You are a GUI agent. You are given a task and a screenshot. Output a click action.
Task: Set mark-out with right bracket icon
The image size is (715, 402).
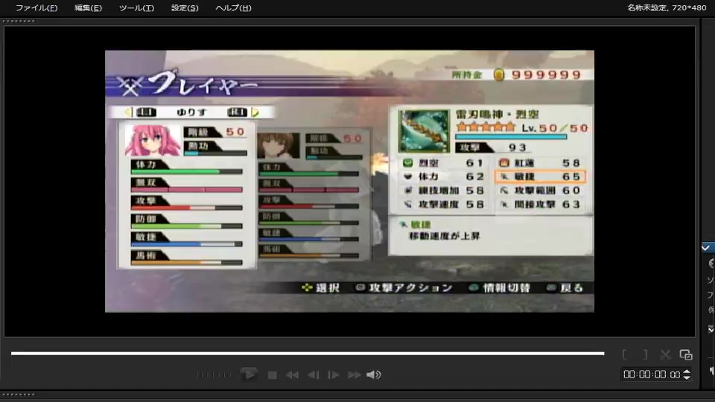click(645, 354)
